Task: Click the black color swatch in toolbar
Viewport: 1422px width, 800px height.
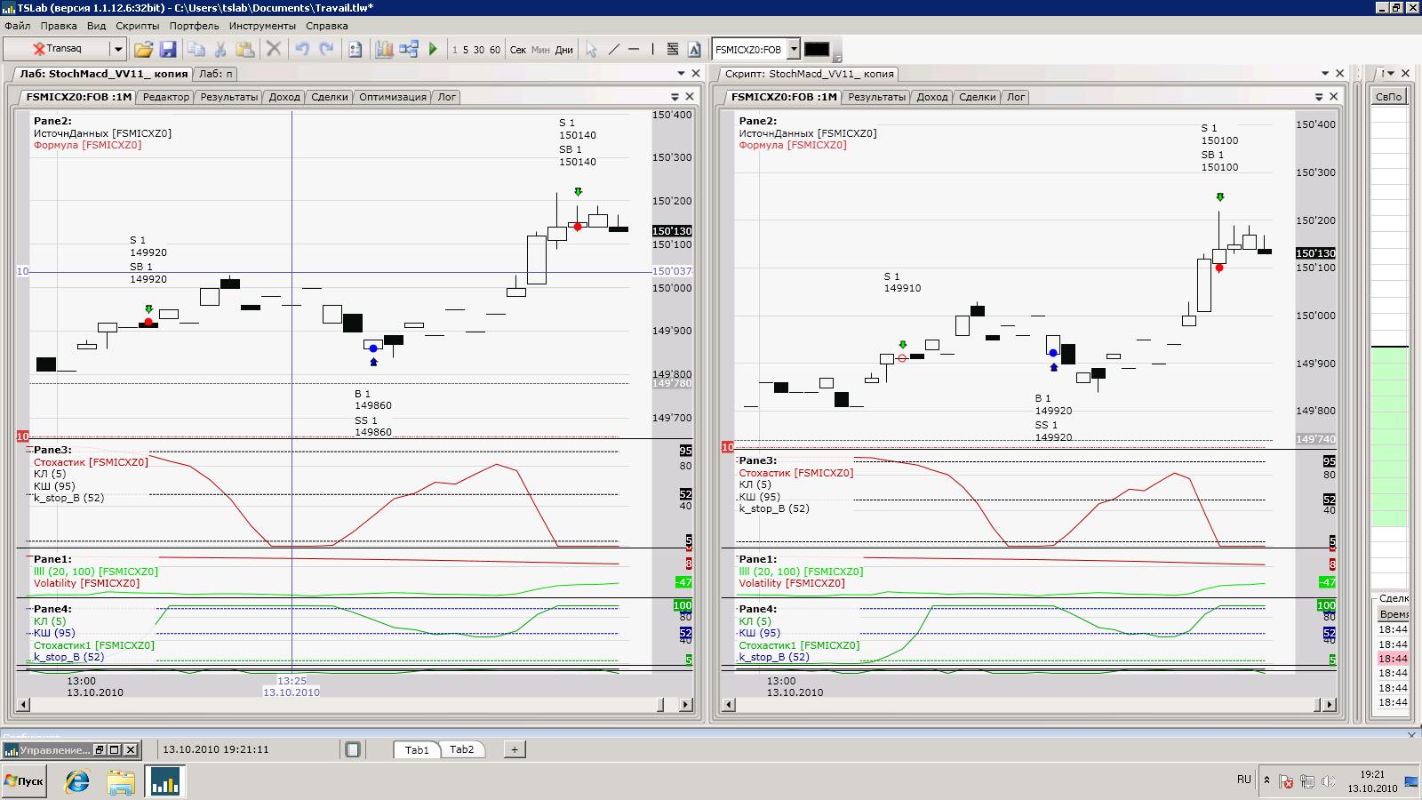Action: click(816, 50)
